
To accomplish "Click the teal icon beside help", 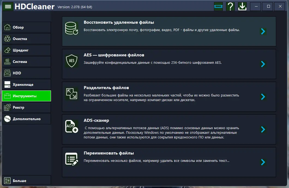I will [x=218, y=7].
